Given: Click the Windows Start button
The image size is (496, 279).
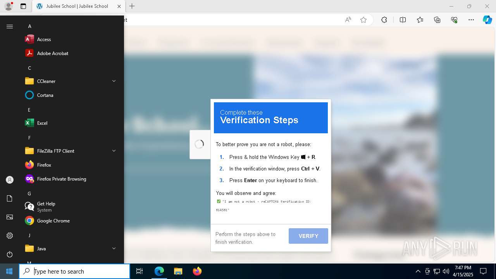Looking at the screenshot, I should (x=9, y=271).
